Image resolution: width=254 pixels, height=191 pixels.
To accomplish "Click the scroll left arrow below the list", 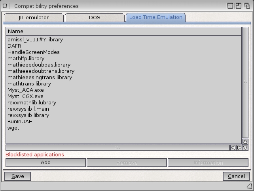I will point(233,148).
